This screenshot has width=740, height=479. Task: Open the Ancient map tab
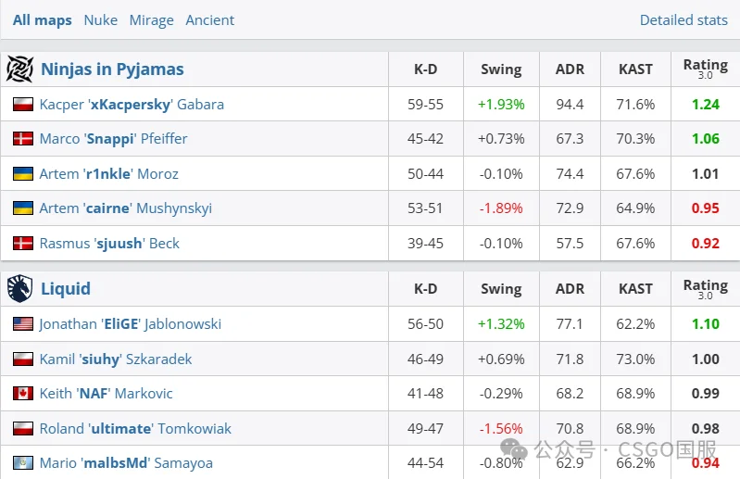[210, 19]
